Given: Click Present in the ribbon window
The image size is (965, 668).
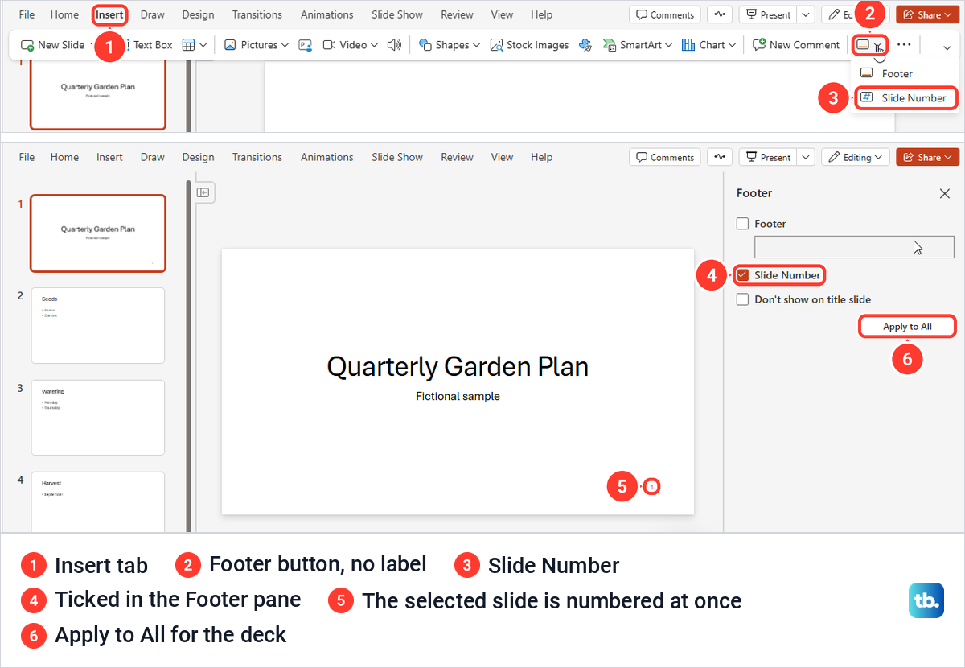Looking at the screenshot, I should (767, 14).
